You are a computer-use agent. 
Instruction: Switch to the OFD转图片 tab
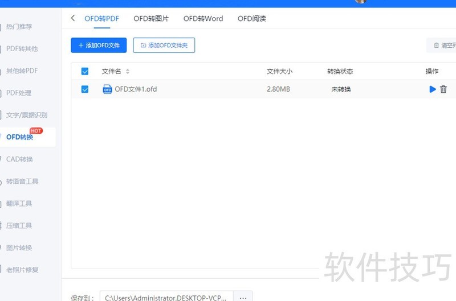151,19
